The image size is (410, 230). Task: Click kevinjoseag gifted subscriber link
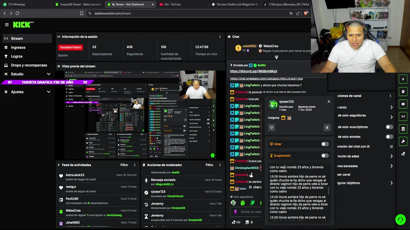point(114,215)
